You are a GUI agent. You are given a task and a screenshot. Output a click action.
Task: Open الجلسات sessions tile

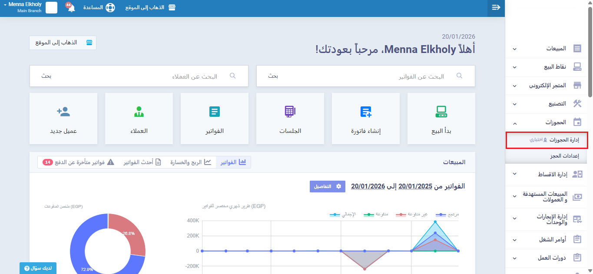tap(290, 118)
